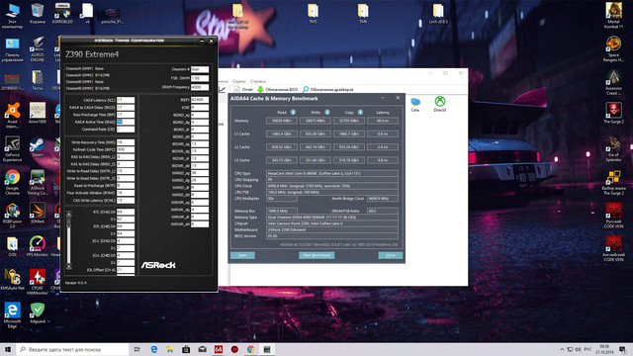Launch AORUS ENGINE shortcut
Viewport: 633px width, 356px height.
point(38,49)
